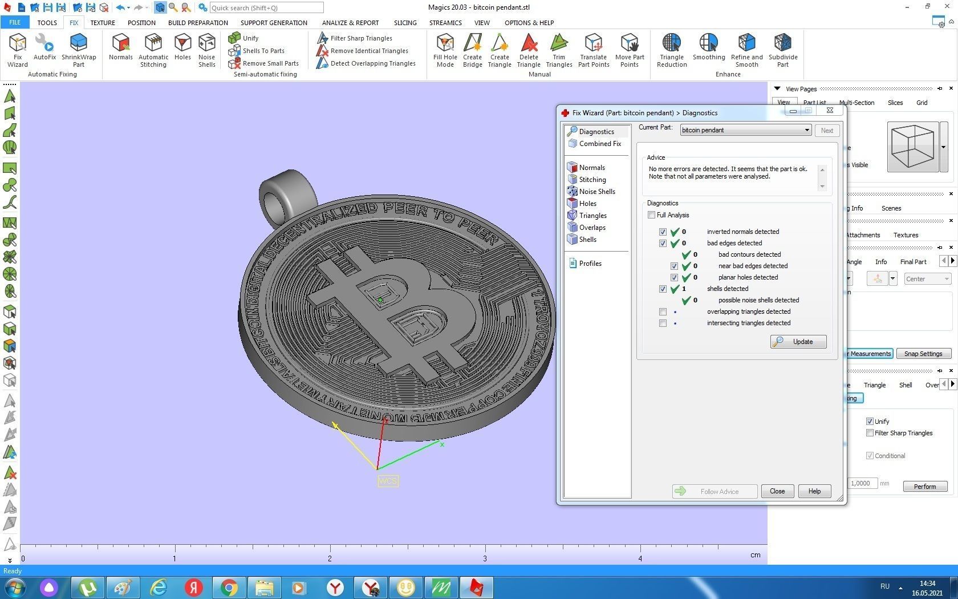This screenshot has width=958, height=599.
Task: Select the Create Bridge tool
Action: tap(473, 50)
